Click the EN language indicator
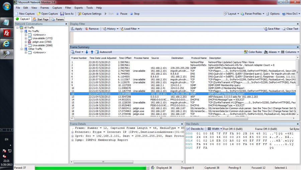 point(7,140)
